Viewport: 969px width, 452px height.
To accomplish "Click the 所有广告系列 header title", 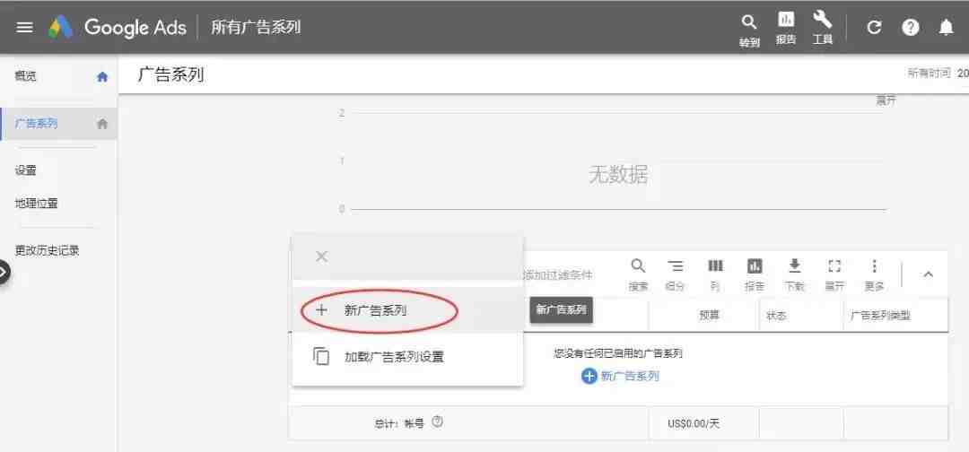I will tap(256, 27).
